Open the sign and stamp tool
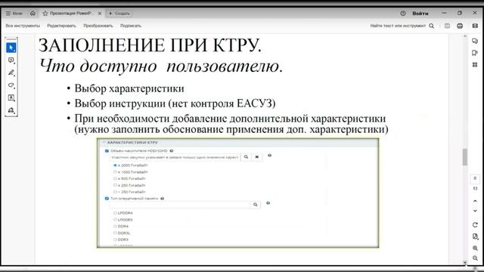The image size is (484, 272). (11, 110)
